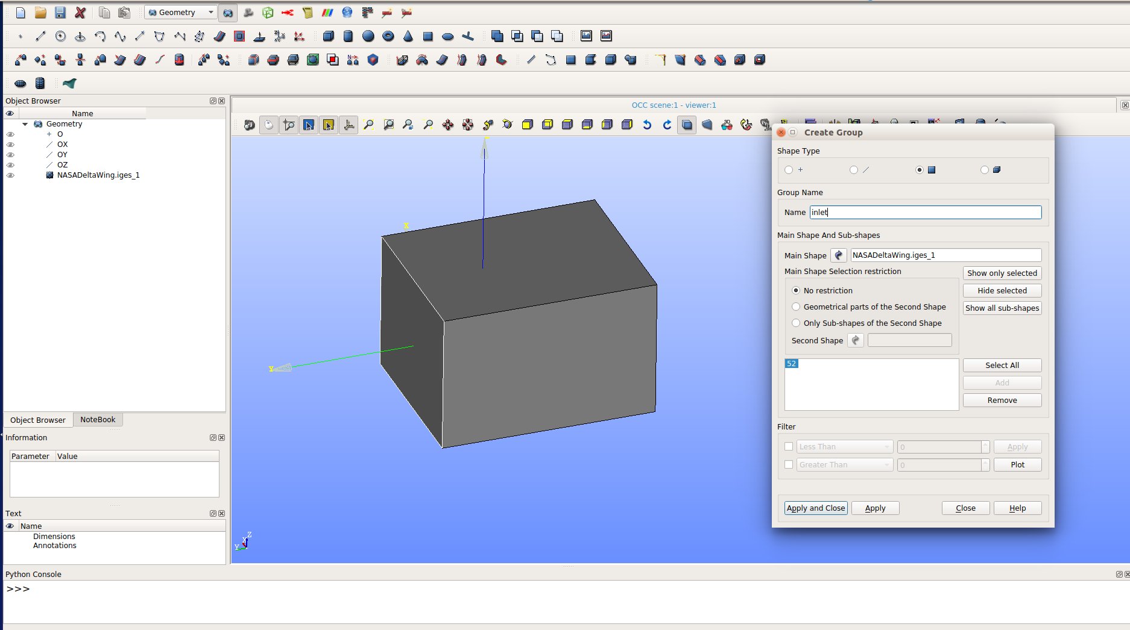This screenshot has width=1130, height=630.
Task: Select the Sphere creation tool
Action: (368, 36)
